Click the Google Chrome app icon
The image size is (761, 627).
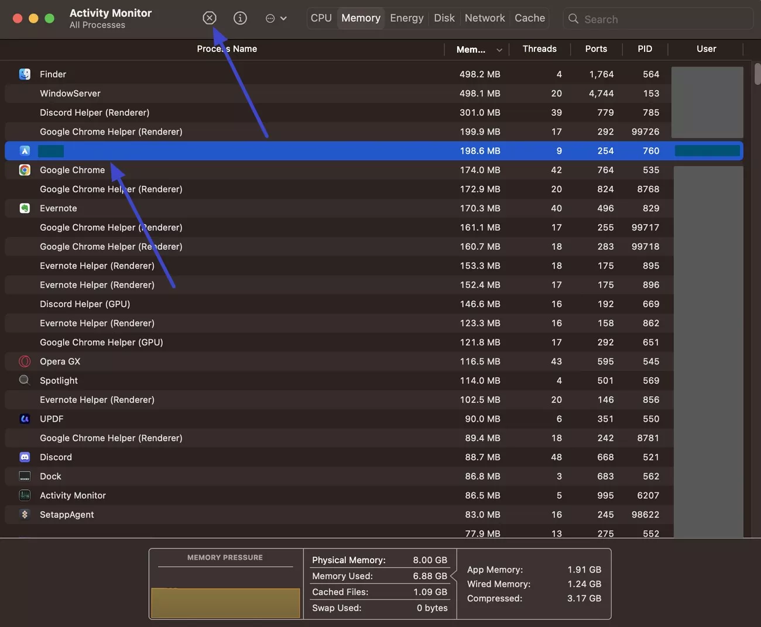click(25, 170)
